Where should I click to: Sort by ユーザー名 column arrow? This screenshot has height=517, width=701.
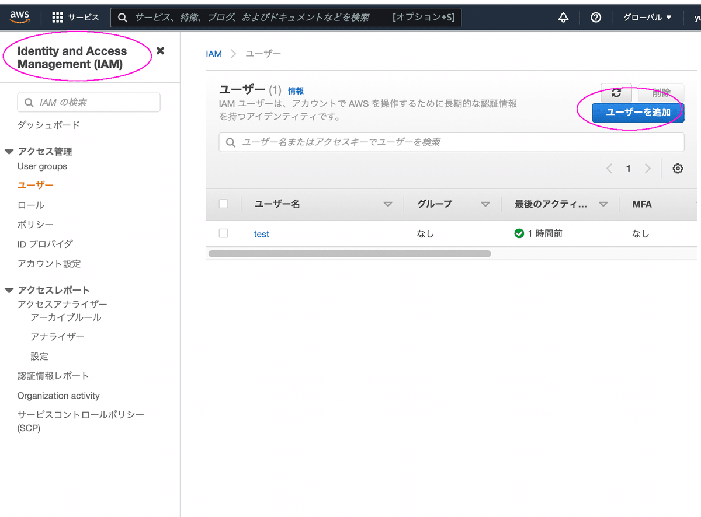387,204
